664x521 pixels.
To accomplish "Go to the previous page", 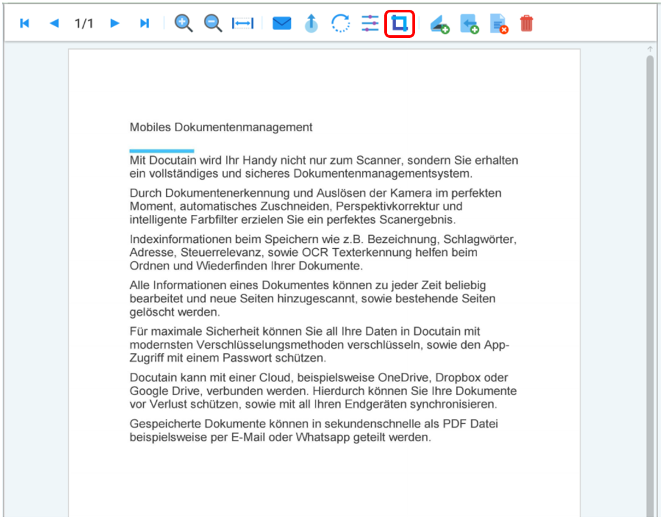I will [x=54, y=24].
